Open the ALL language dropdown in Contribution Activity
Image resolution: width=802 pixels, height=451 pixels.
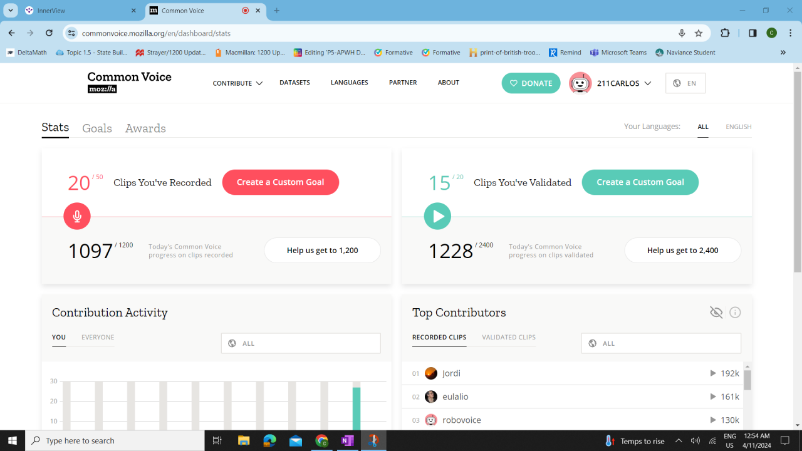(301, 343)
